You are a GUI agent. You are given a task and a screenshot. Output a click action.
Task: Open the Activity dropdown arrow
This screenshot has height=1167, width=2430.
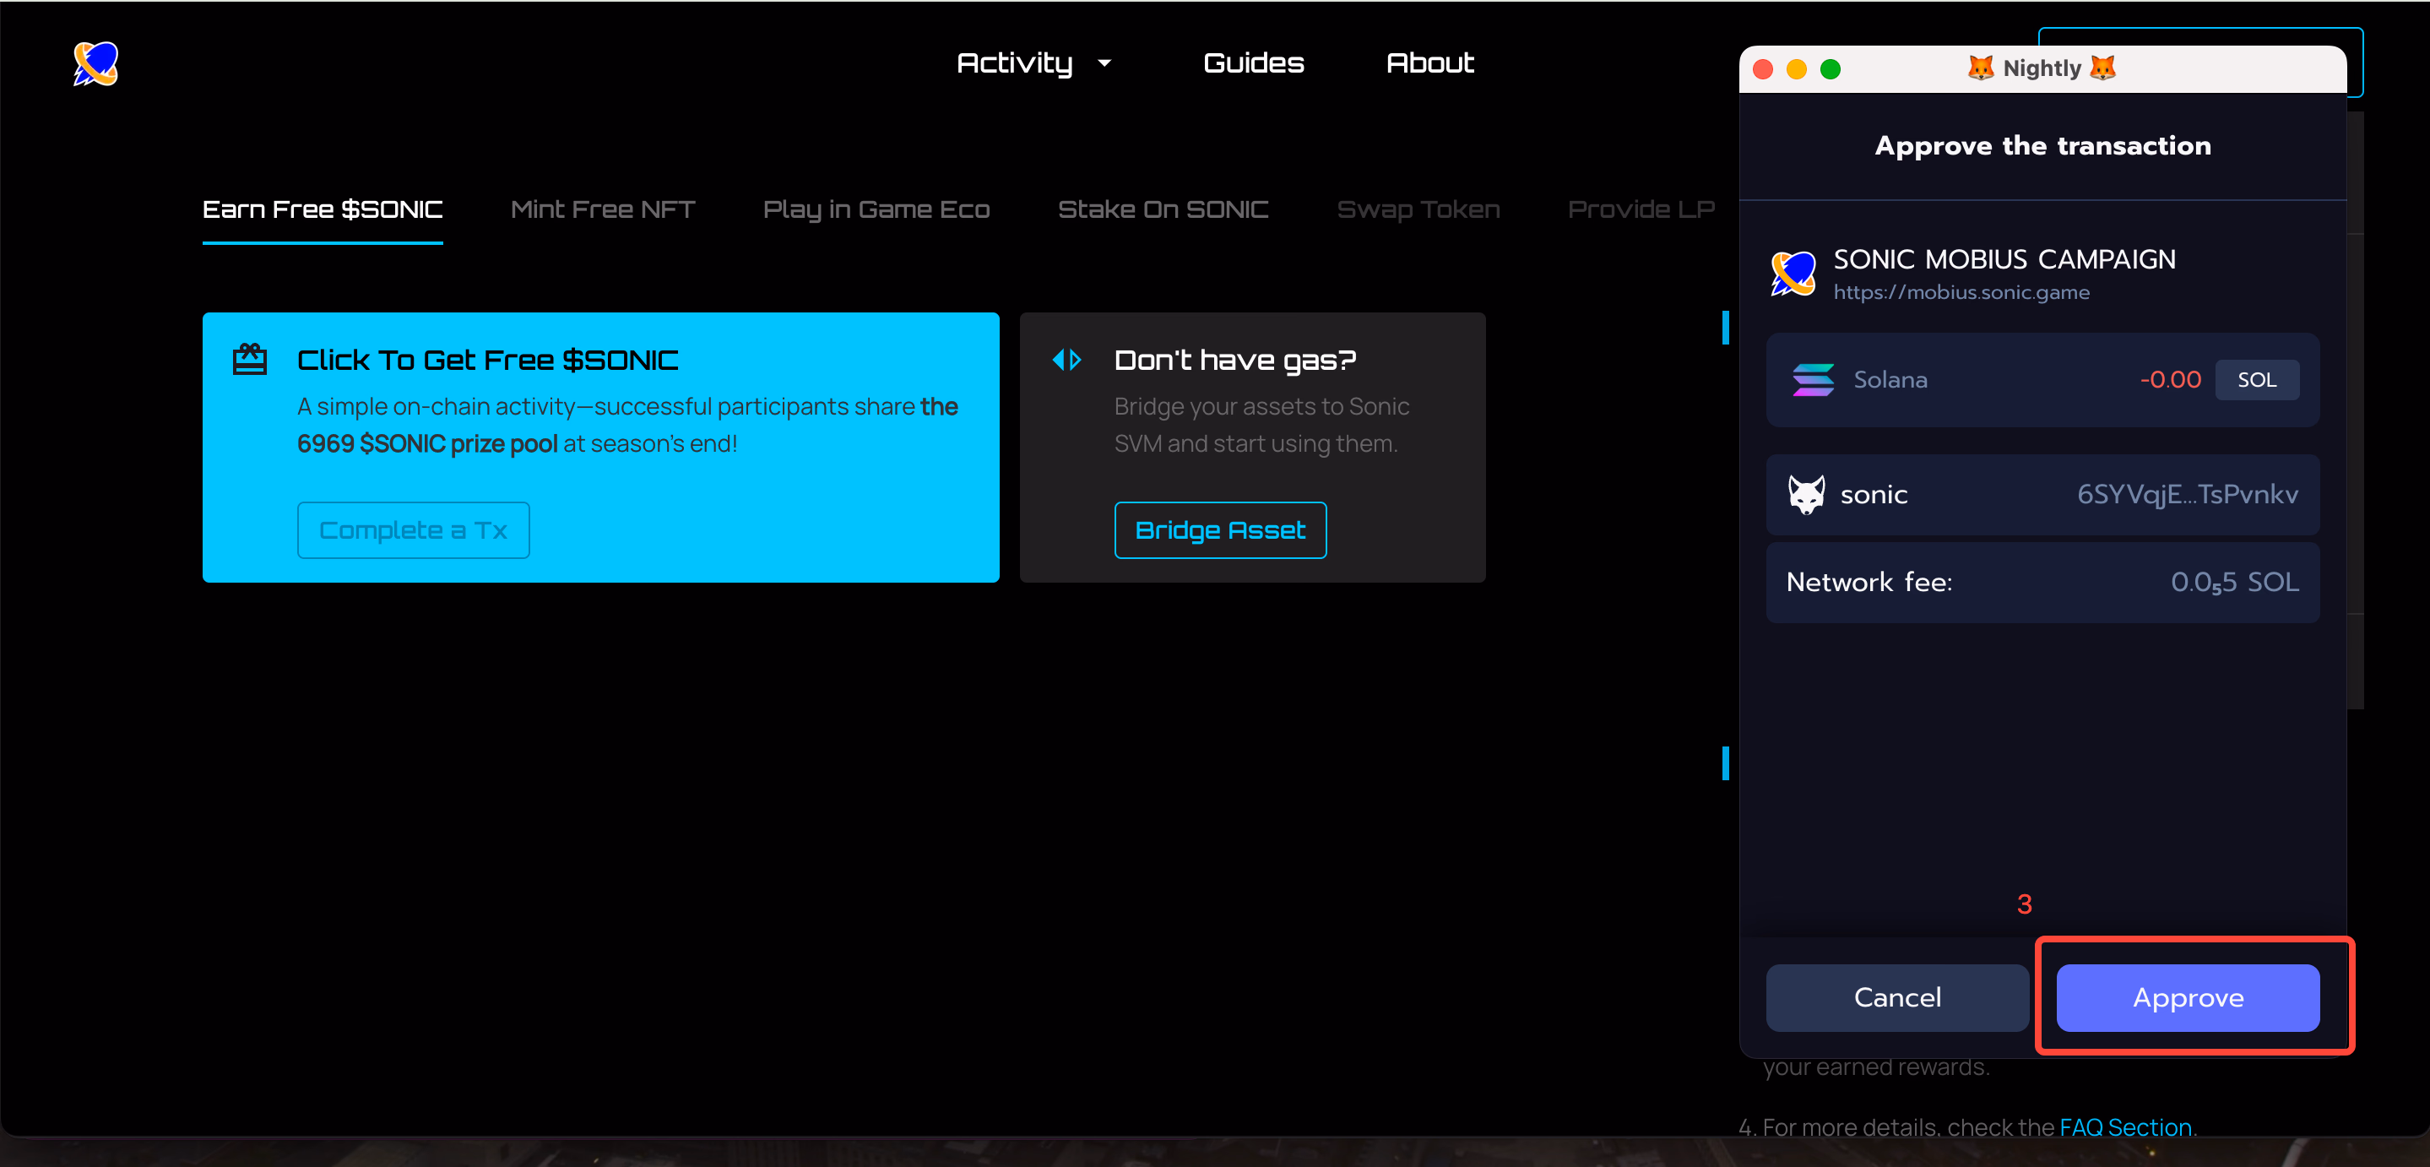click(x=1104, y=63)
